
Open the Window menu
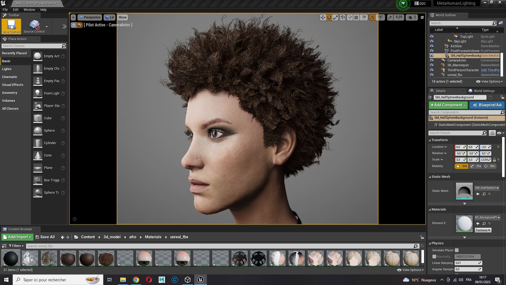coord(29,10)
